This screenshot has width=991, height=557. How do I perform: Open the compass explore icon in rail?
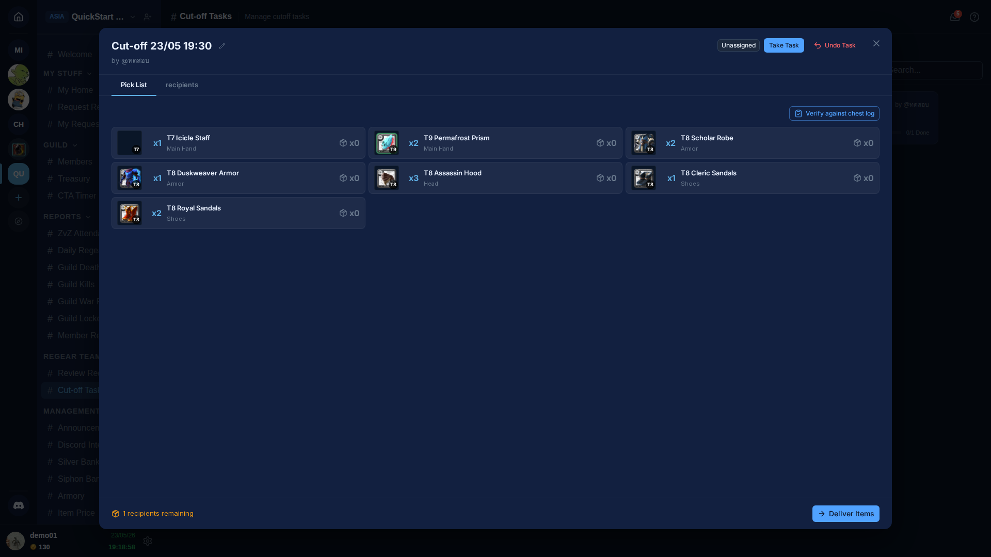19,221
